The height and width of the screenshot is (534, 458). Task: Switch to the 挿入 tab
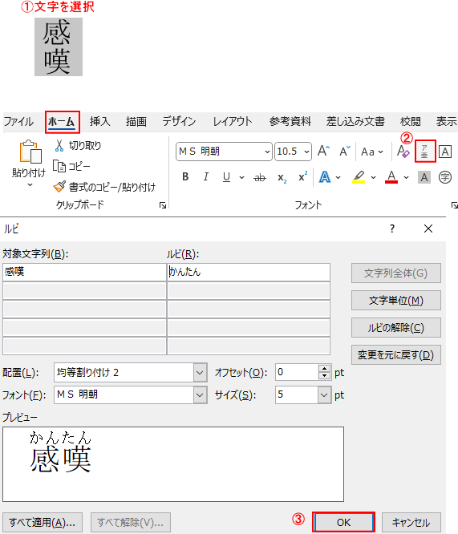99,122
